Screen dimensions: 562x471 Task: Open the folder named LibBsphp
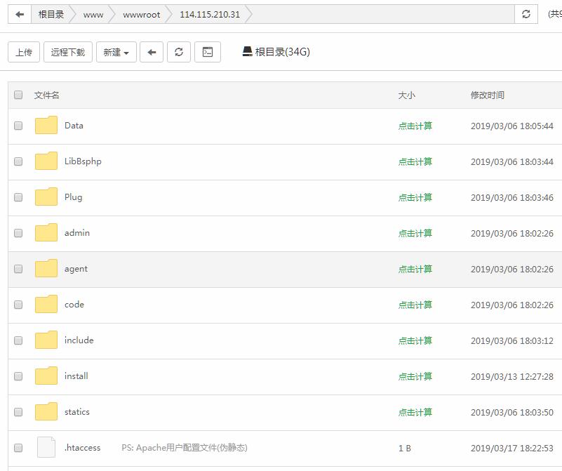click(x=83, y=161)
